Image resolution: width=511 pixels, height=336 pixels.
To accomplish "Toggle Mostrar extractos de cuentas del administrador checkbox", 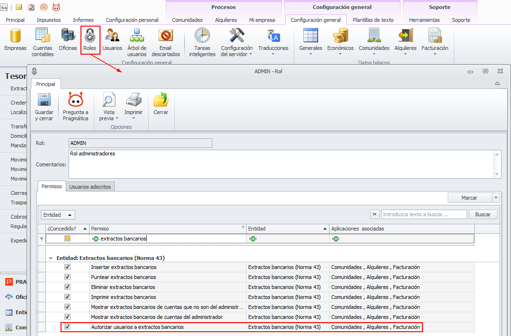I will pos(68,317).
